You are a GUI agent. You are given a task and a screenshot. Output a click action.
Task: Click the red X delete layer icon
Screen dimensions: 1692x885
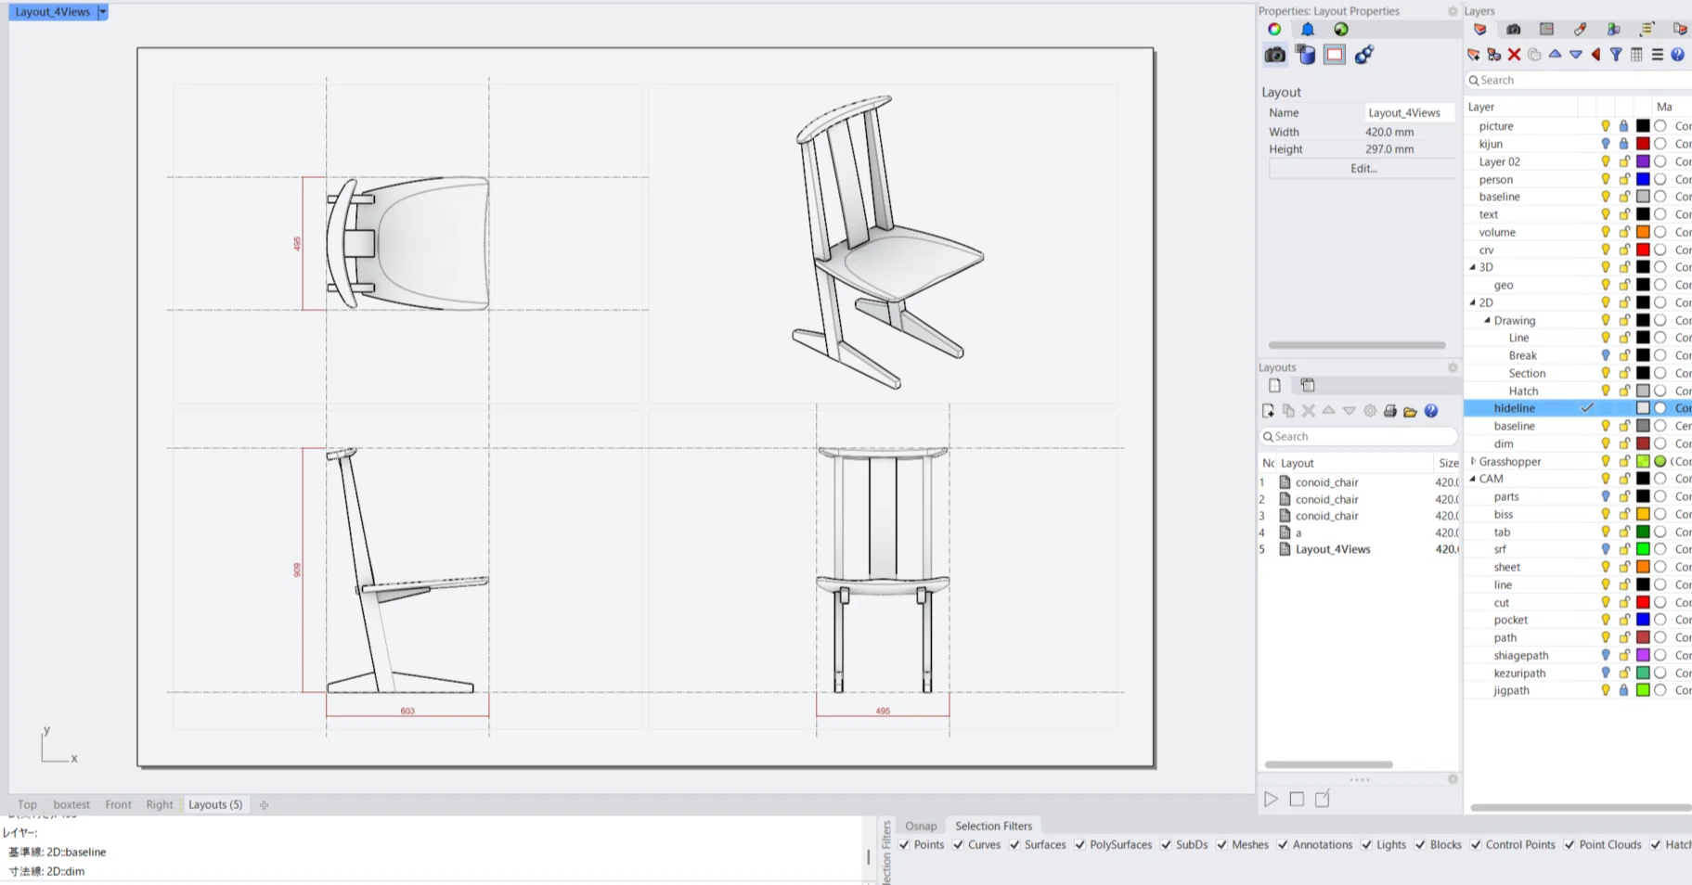pyautogui.click(x=1514, y=55)
